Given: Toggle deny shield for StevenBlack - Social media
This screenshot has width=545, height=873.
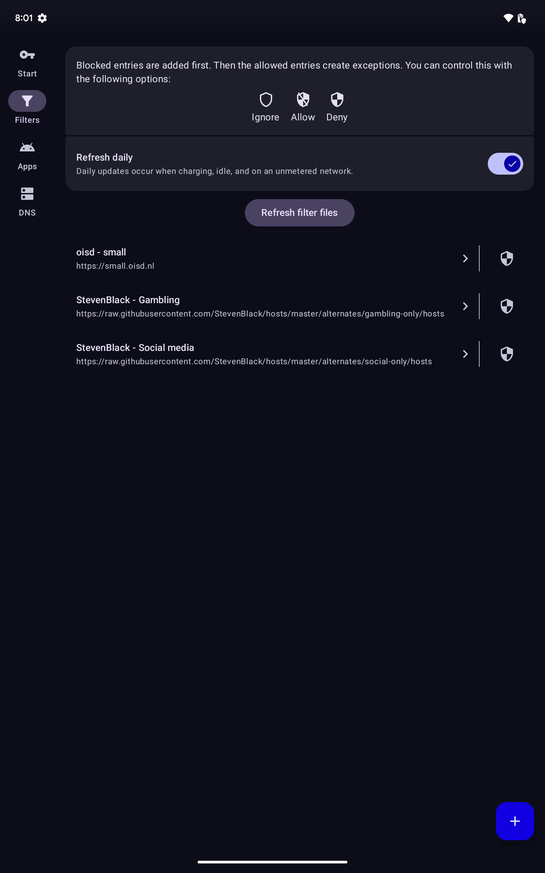Looking at the screenshot, I should (507, 354).
